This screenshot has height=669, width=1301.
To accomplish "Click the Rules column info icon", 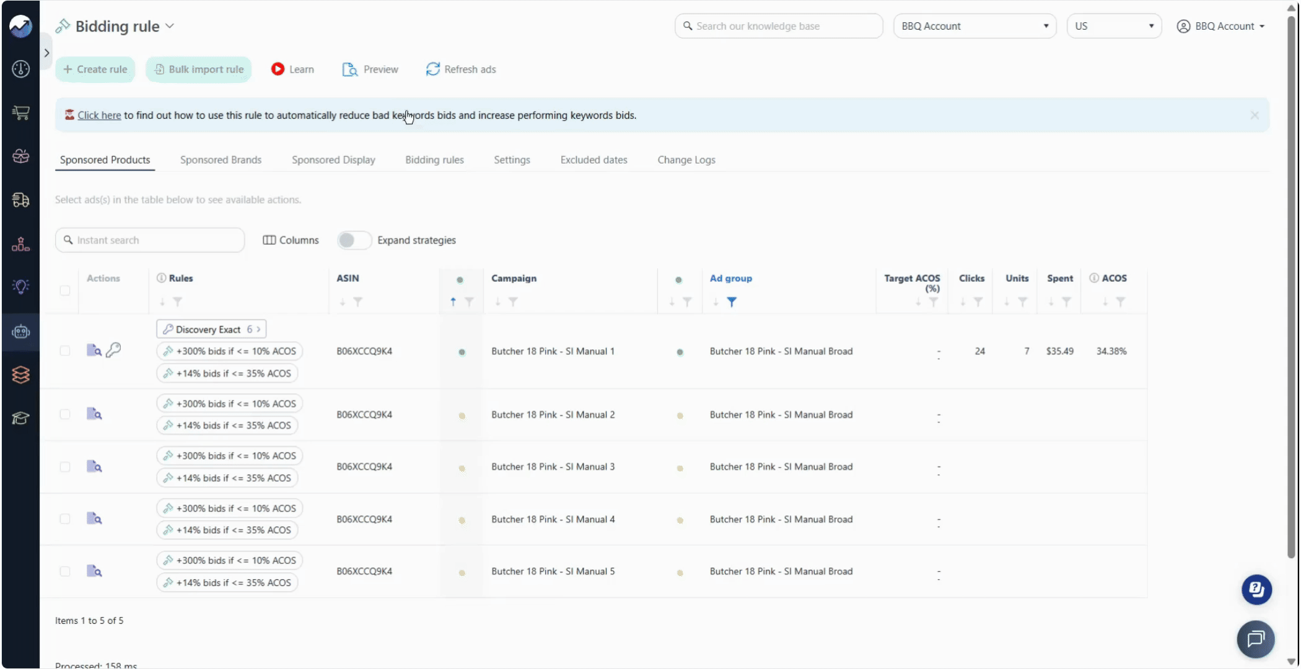I will (x=161, y=278).
